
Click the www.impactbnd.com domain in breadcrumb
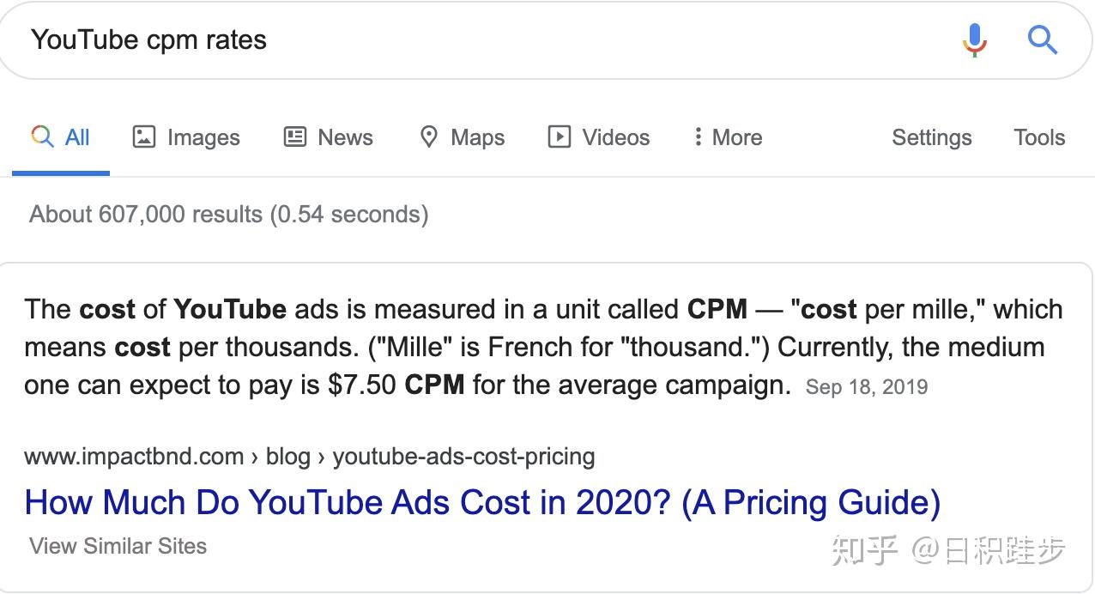[x=134, y=456]
